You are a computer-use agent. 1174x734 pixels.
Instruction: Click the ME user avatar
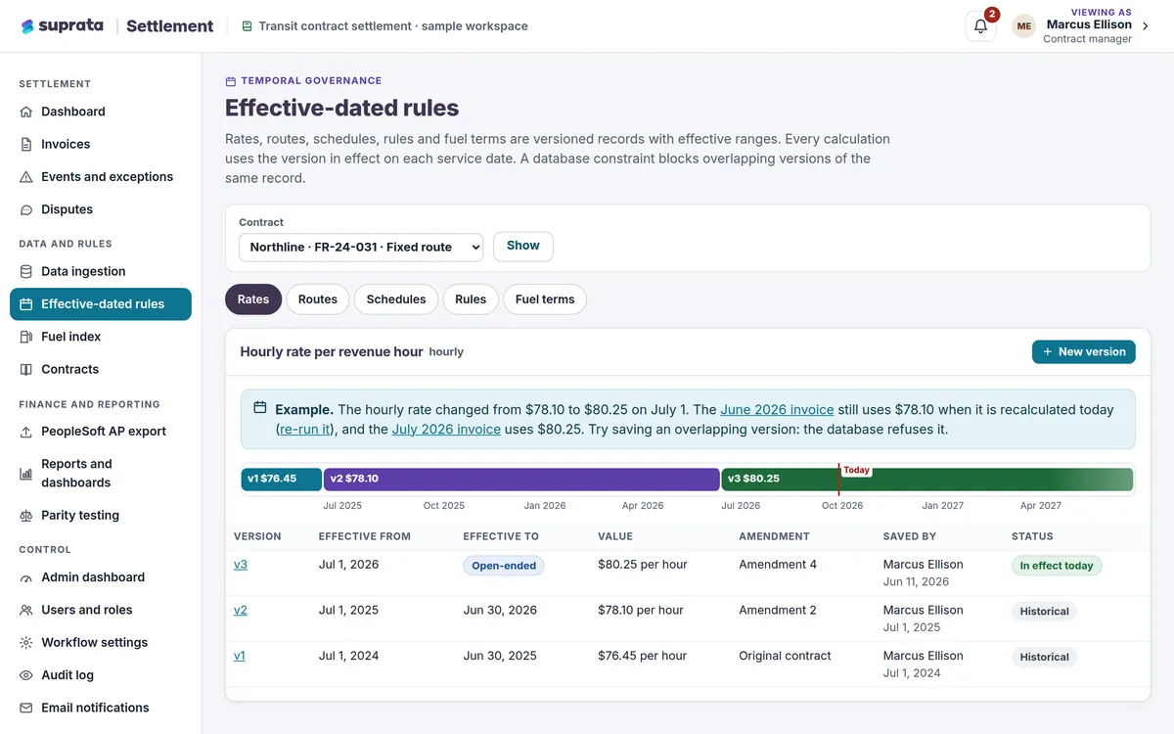pyautogui.click(x=1024, y=26)
